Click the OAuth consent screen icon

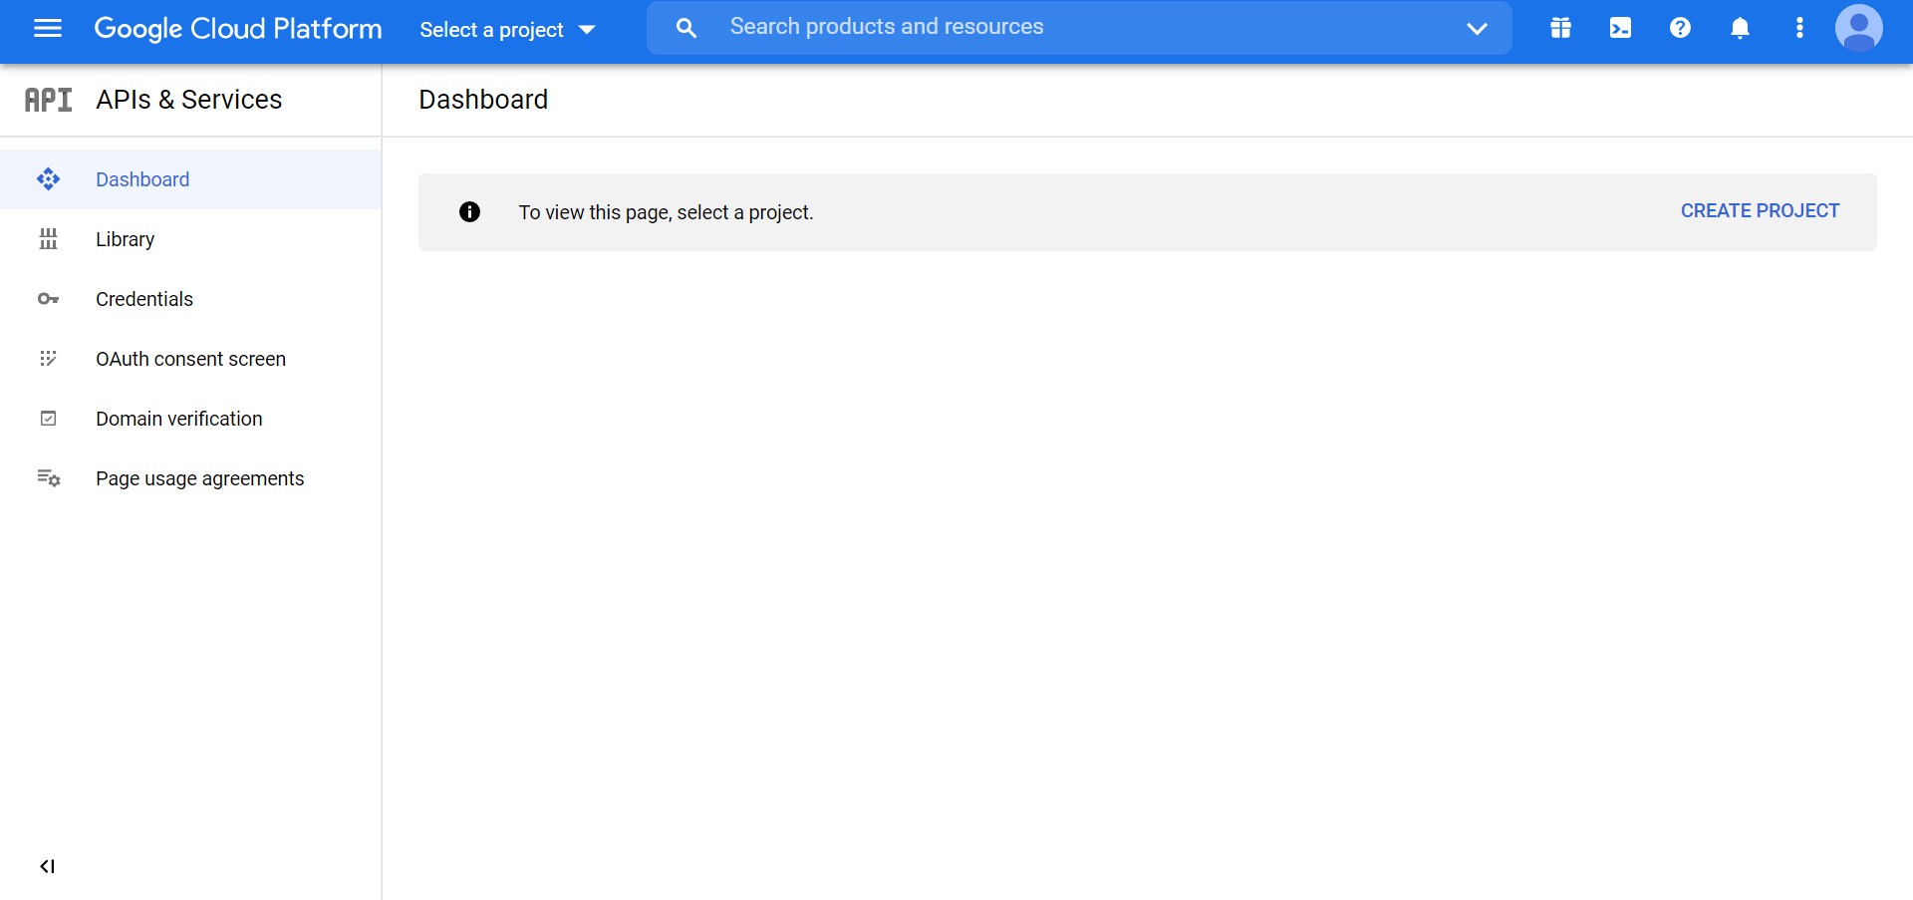(48, 359)
